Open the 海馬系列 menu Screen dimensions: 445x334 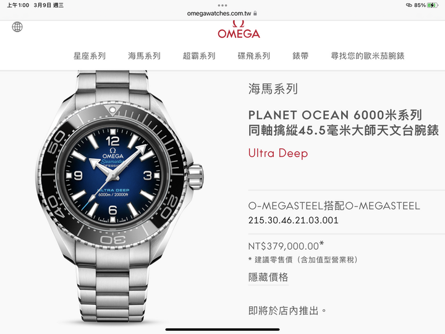click(x=144, y=56)
